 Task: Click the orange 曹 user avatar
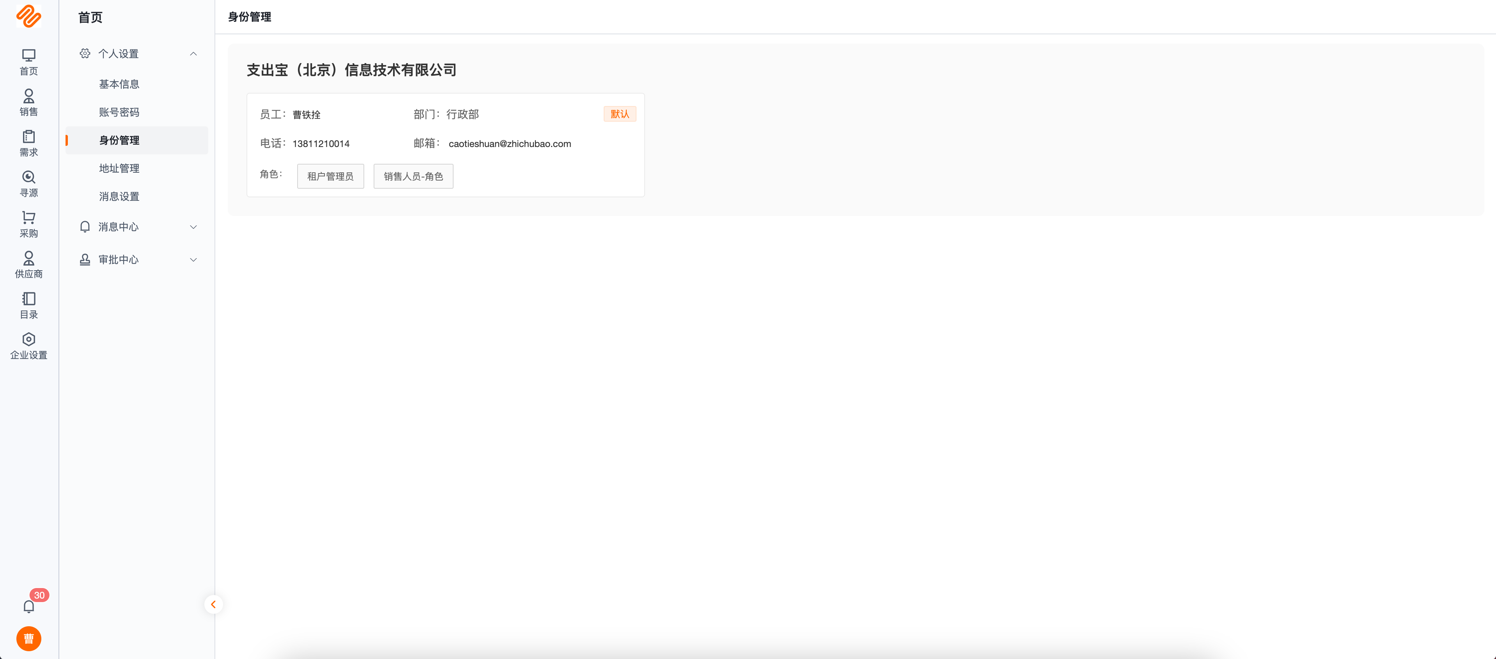pyautogui.click(x=28, y=639)
